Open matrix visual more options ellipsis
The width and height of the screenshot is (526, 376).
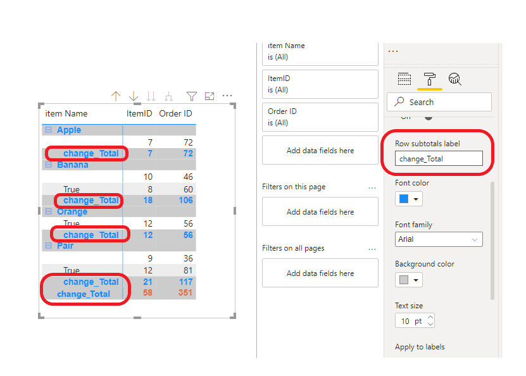[x=227, y=96]
